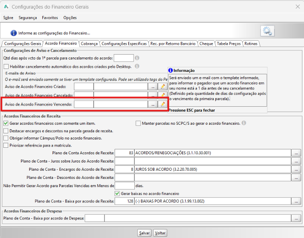Click ACORDOS/RENEGOCIAÇÕES description field
The height and width of the screenshot is (238, 304).
point(213,153)
